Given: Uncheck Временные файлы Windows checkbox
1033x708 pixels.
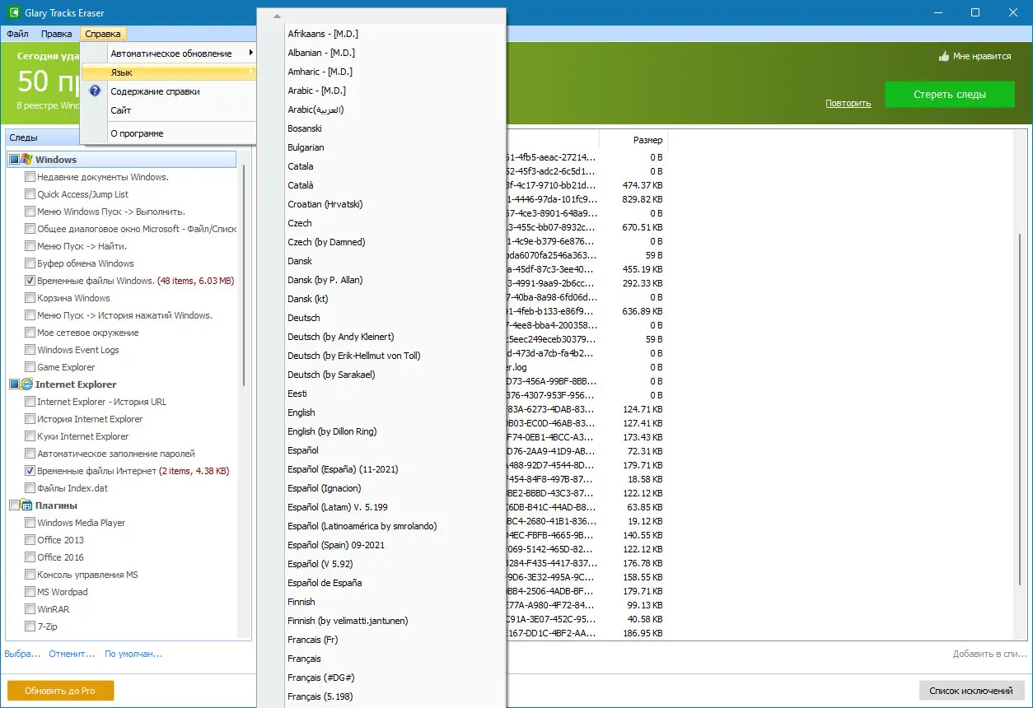Looking at the screenshot, I should 30,281.
